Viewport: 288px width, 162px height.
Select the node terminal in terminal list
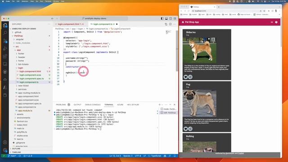click(168, 109)
